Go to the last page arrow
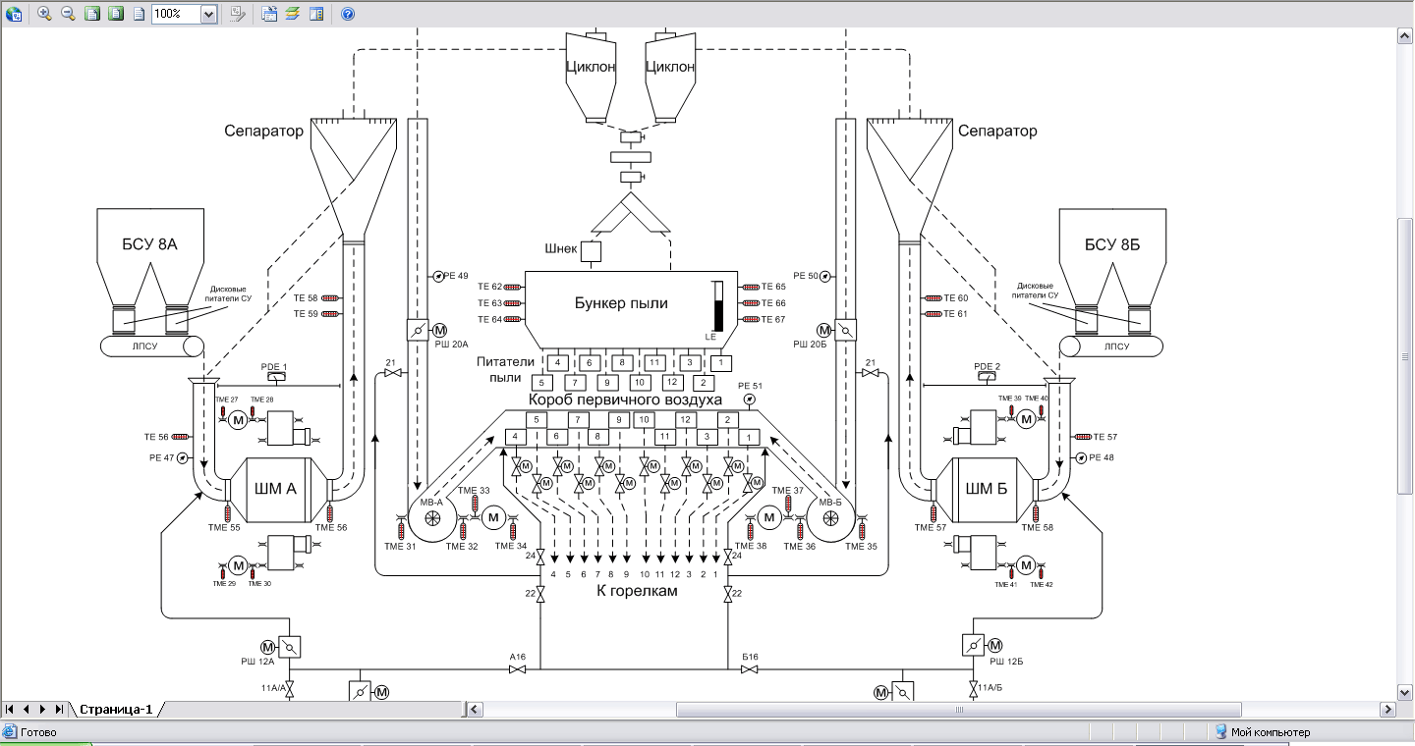This screenshot has height=746, width=1415. (59, 709)
